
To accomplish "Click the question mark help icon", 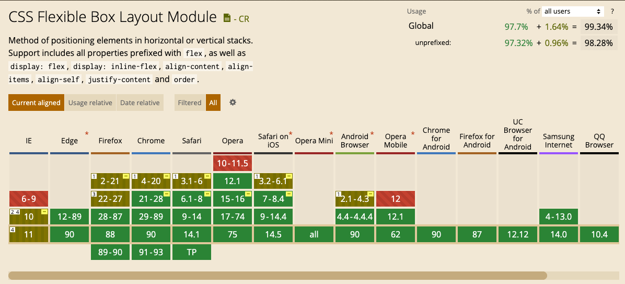I will coord(612,11).
